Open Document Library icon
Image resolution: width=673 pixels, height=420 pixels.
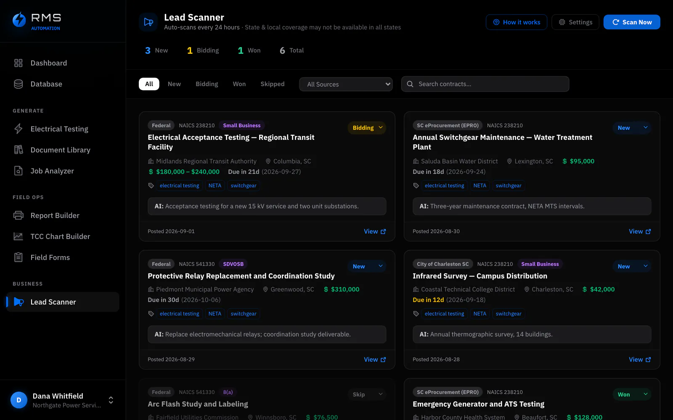pos(18,150)
